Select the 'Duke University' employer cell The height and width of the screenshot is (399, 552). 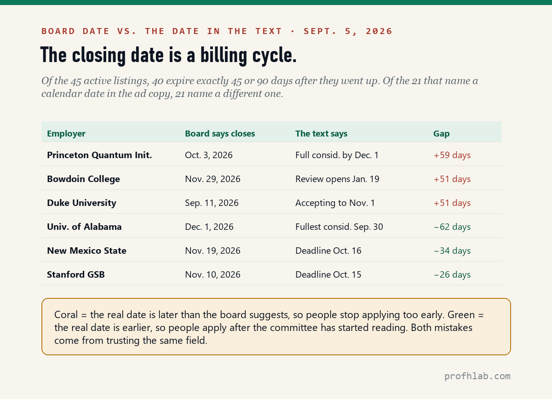coord(81,203)
